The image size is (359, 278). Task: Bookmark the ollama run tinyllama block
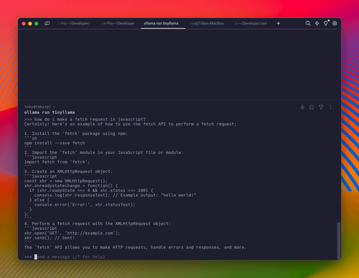312,107
